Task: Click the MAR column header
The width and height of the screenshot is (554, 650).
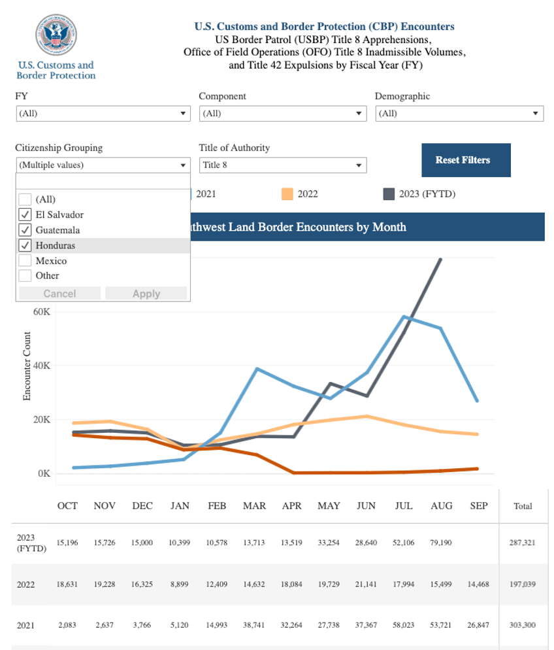Action: (x=254, y=505)
